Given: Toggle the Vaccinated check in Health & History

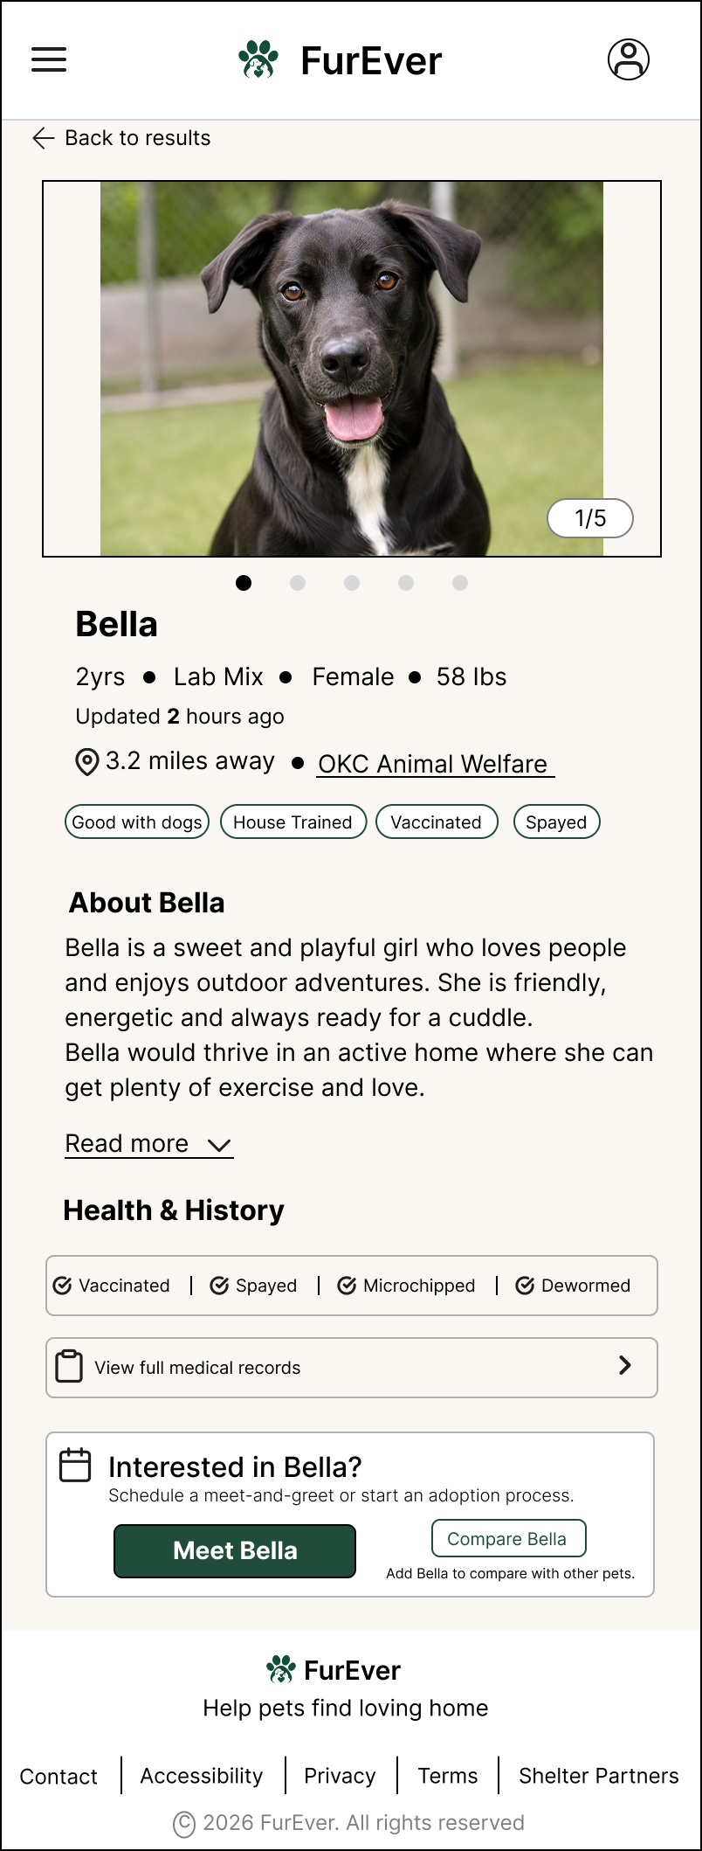Looking at the screenshot, I should (62, 1286).
